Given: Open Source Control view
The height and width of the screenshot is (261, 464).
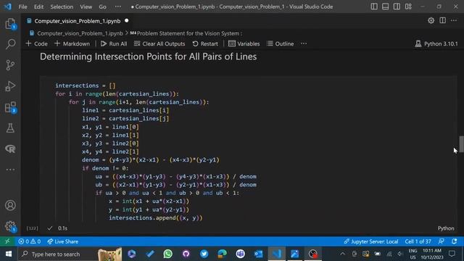Looking at the screenshot, I should tap(10, 65).
